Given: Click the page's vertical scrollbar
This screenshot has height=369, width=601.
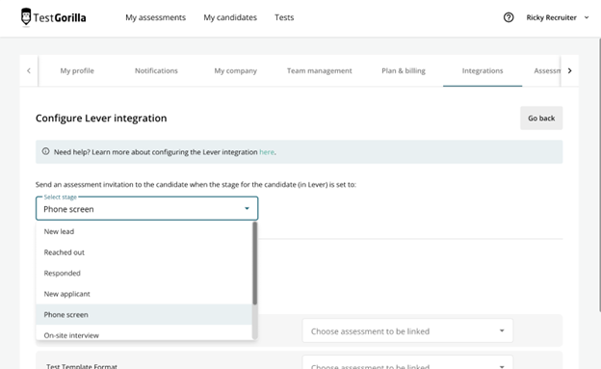Looking at the screenshot, I should point(599,174).
